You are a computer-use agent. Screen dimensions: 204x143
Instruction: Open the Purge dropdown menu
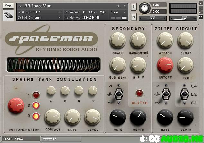click(x=118, y=12)
